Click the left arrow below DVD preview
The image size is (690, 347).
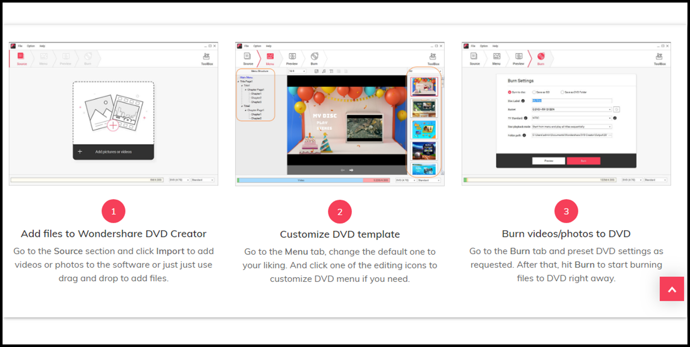pyautogui.click(x=343, y=170)
